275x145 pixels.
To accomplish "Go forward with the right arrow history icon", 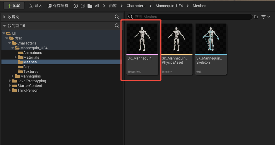I will click(x=83, y=6).
